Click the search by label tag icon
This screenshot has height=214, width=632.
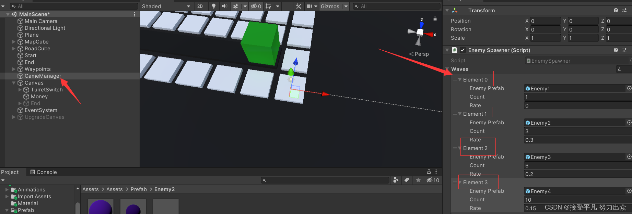407,180
